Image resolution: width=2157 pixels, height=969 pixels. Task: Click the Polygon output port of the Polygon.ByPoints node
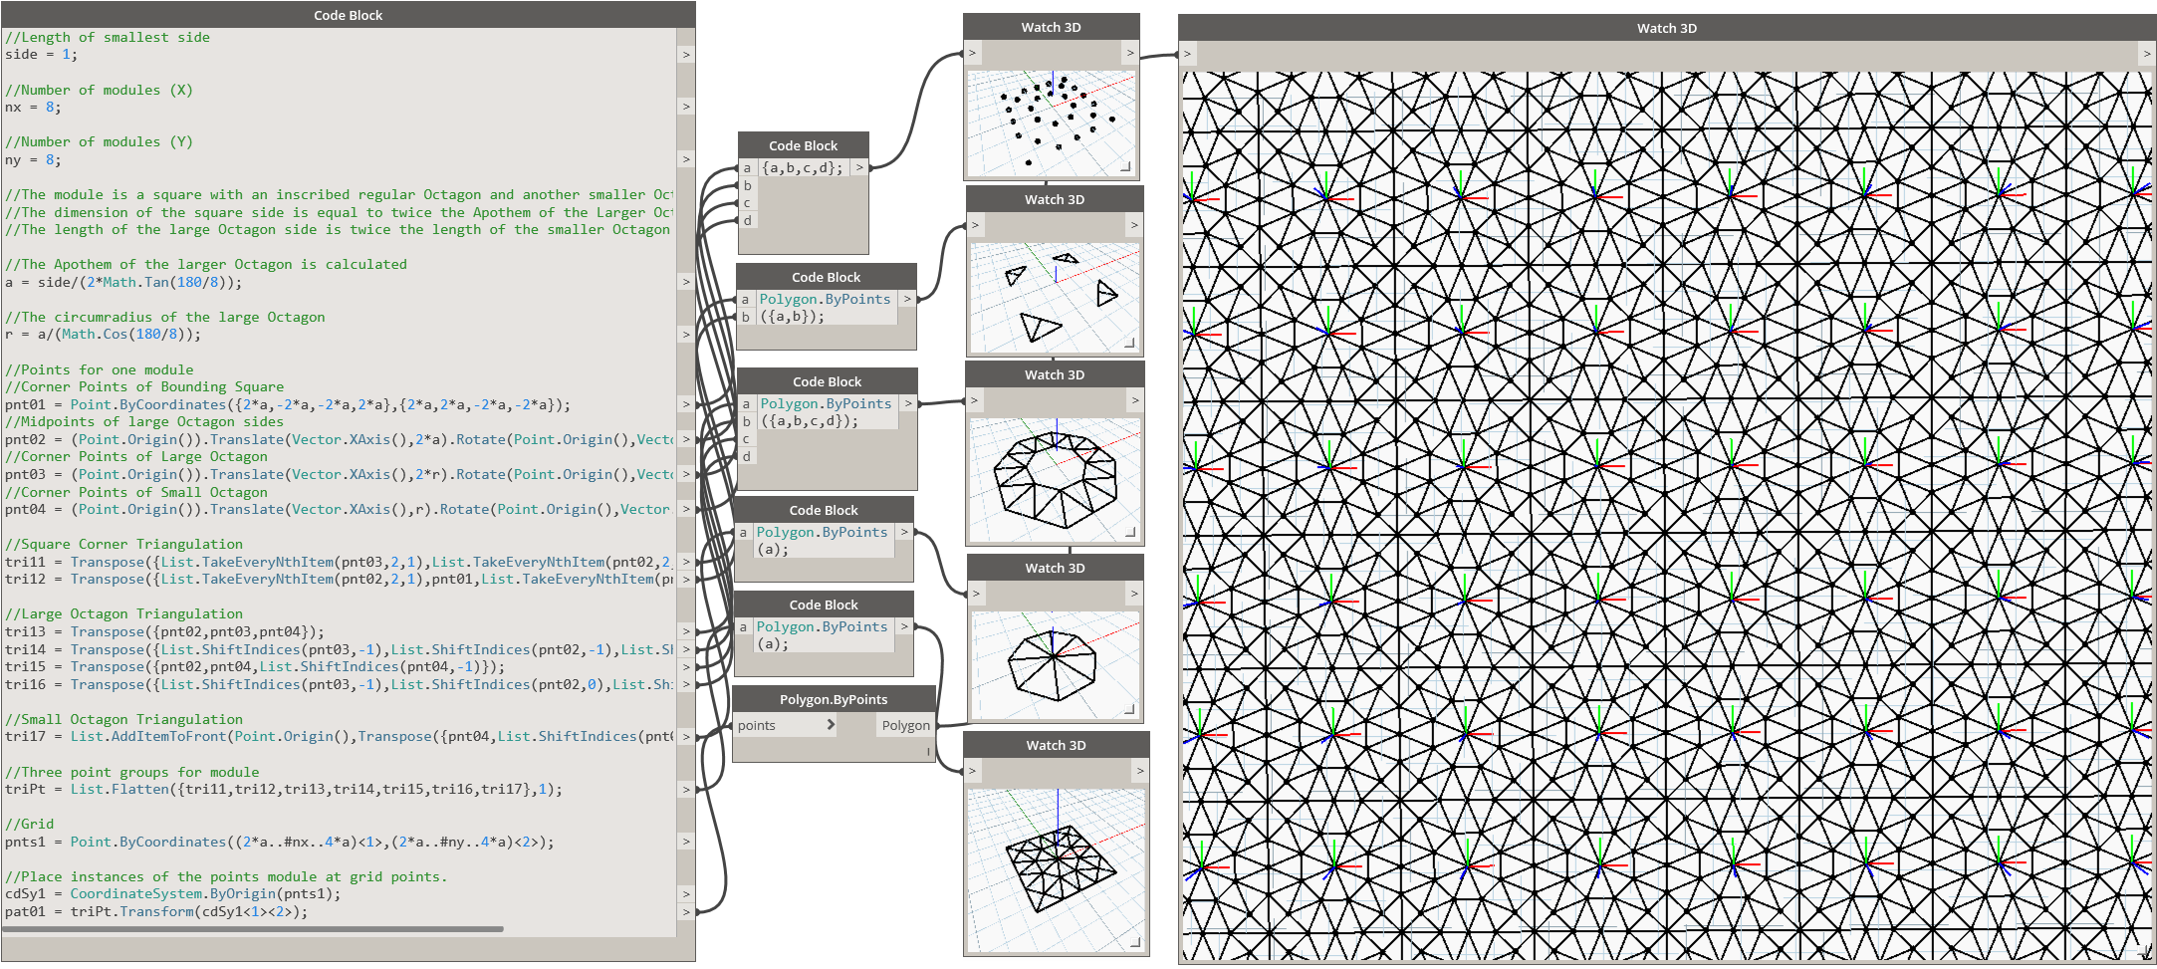pos(904,725)
